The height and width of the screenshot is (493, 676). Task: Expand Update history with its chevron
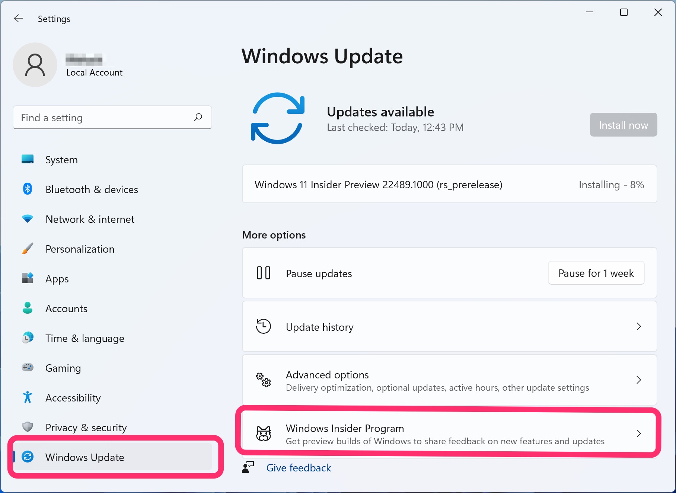[639, 326]
